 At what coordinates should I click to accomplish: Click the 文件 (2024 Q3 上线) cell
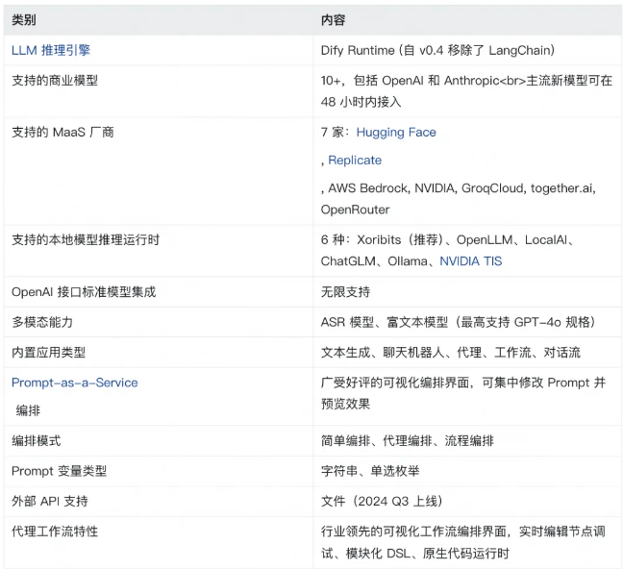[467, 501]
